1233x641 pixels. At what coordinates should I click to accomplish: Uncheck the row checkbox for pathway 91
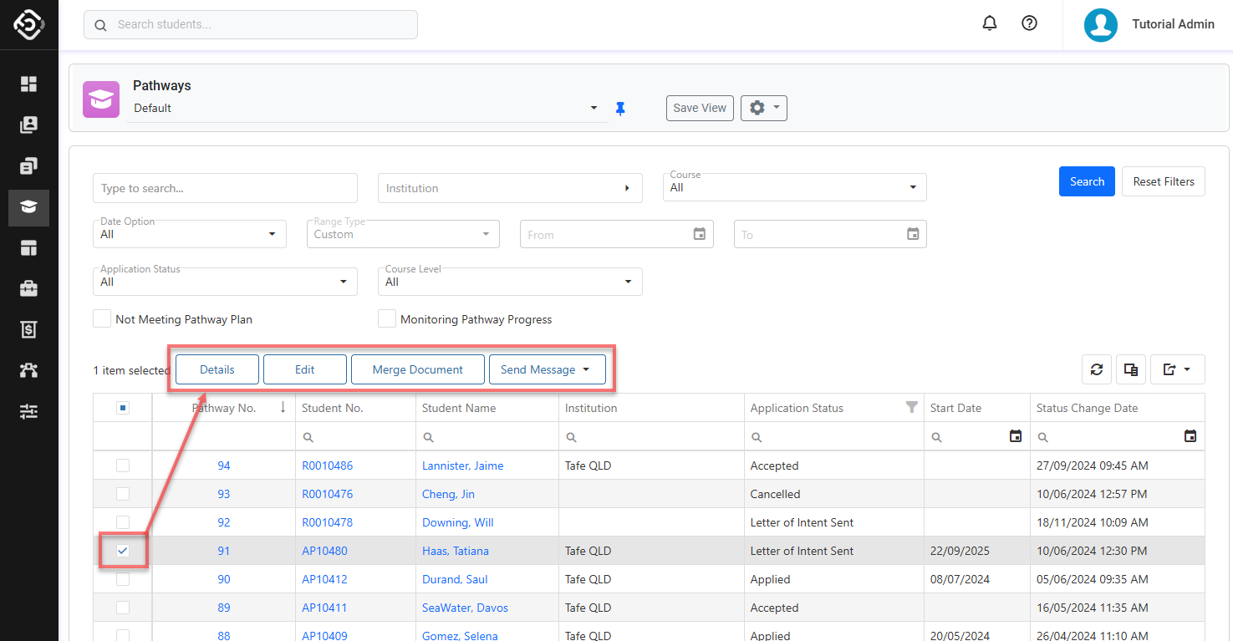123,551
